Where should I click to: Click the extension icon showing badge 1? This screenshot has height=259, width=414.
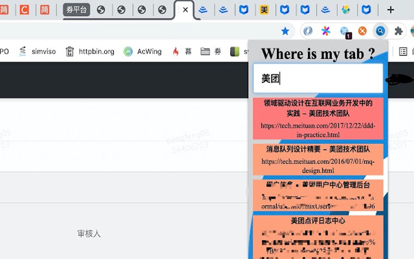coord(345,30)
